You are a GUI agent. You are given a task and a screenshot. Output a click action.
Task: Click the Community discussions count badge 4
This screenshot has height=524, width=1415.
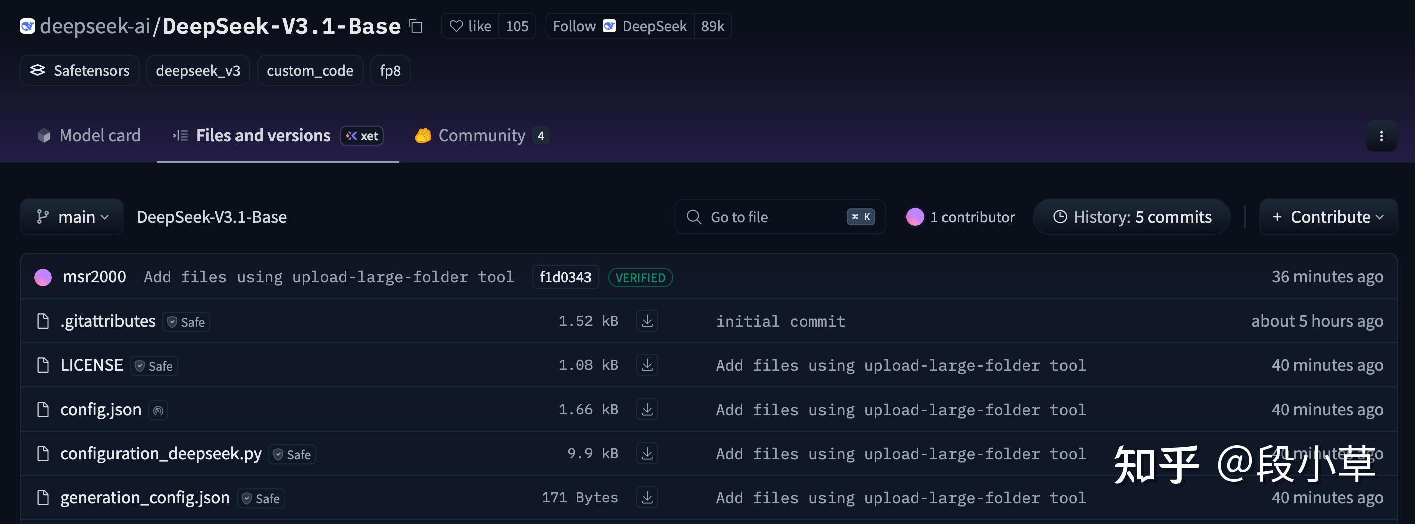pyautogui.click(x=540, y=135)
